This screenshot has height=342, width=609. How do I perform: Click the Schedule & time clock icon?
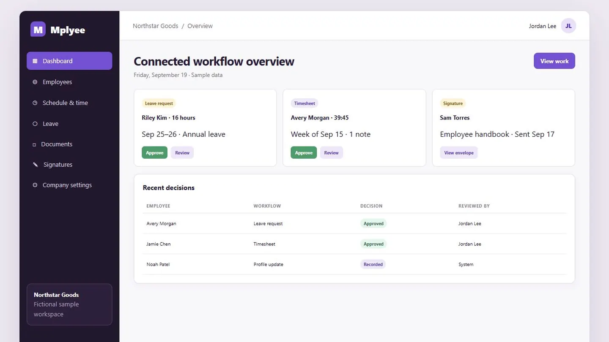[x=35, y=103]
